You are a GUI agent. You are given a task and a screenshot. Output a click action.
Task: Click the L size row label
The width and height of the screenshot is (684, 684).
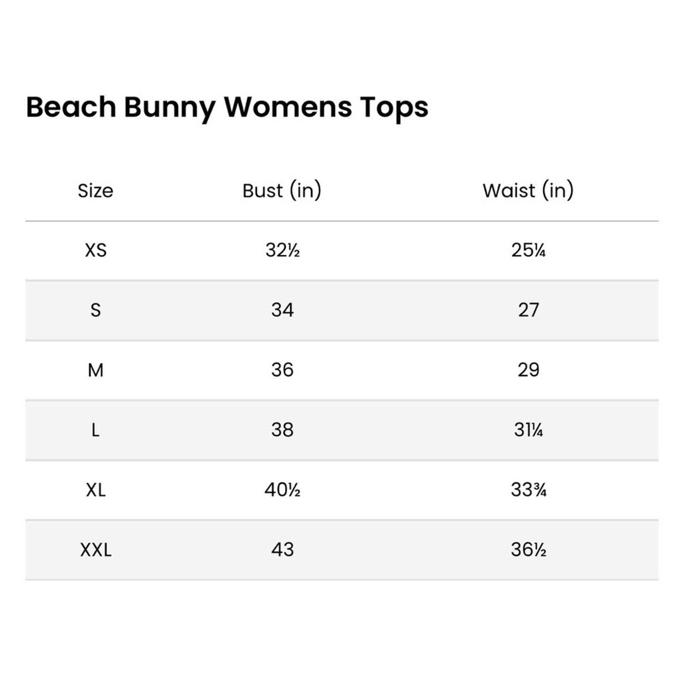pyautogui.click(x=96, y=430)
